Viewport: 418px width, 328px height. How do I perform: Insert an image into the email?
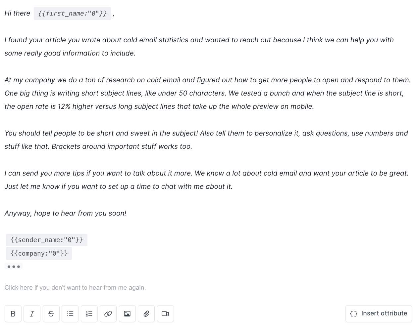click(x=127, y=313)
